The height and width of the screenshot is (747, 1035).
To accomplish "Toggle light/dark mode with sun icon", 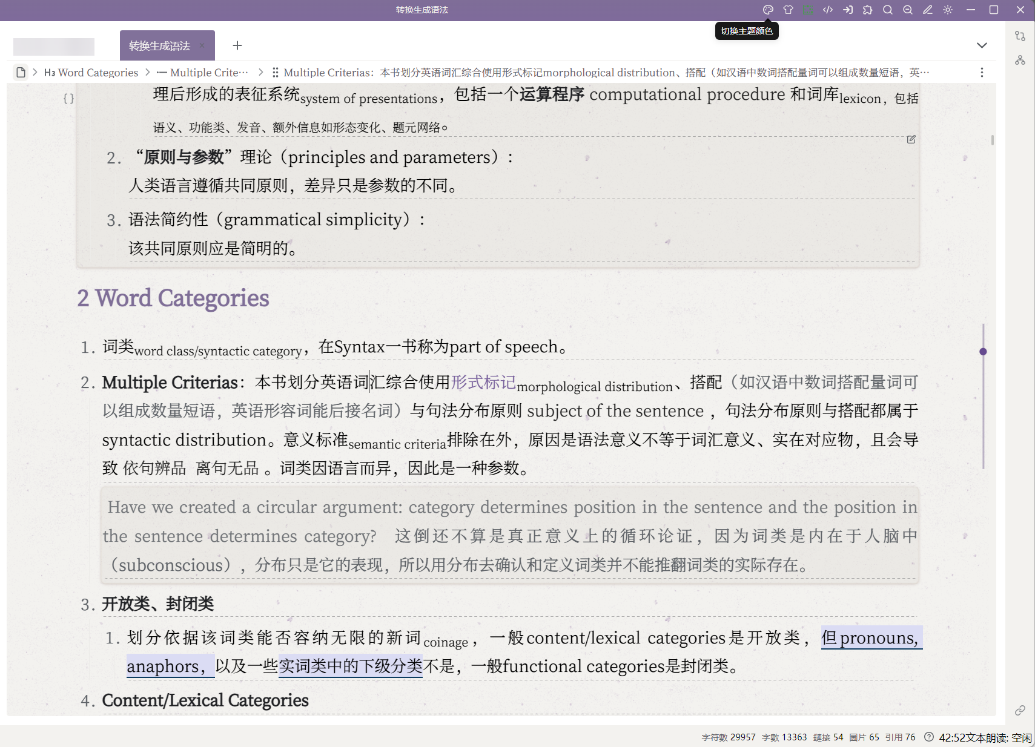I will tap(948, 10).
